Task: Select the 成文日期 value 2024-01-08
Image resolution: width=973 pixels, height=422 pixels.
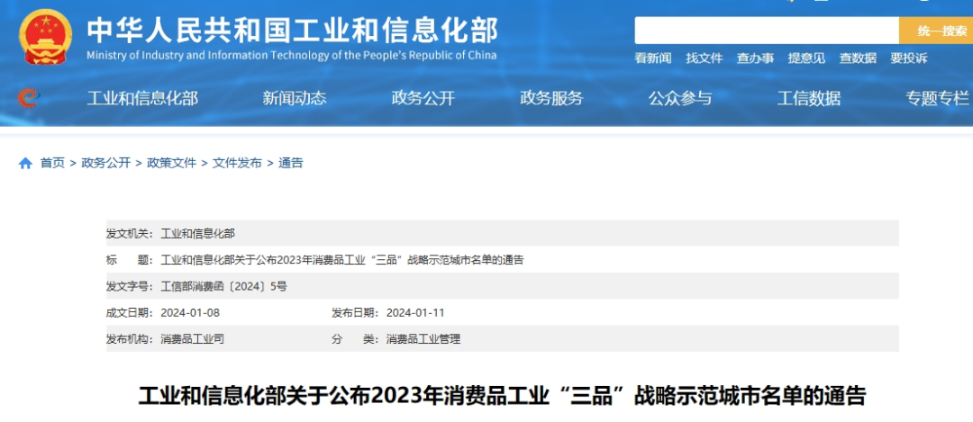Action: [190, 312]
